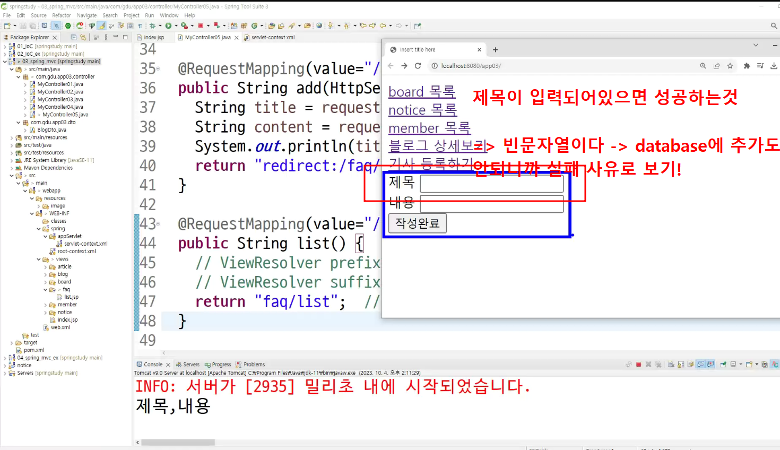Open the Refactor menu

point(62,15)
